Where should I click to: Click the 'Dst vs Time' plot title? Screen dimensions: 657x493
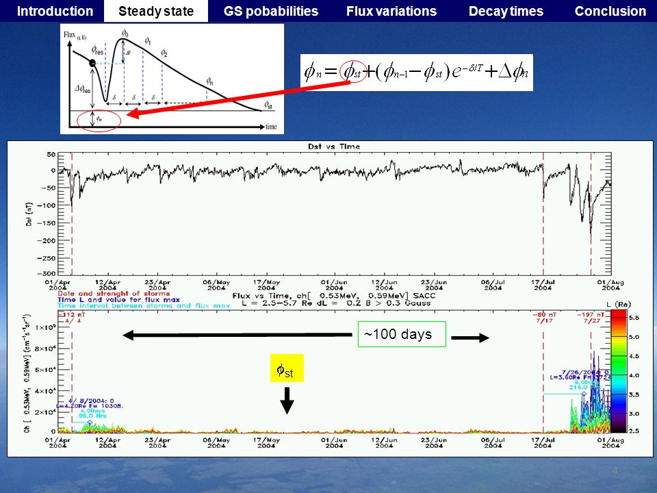pos(334,147)
